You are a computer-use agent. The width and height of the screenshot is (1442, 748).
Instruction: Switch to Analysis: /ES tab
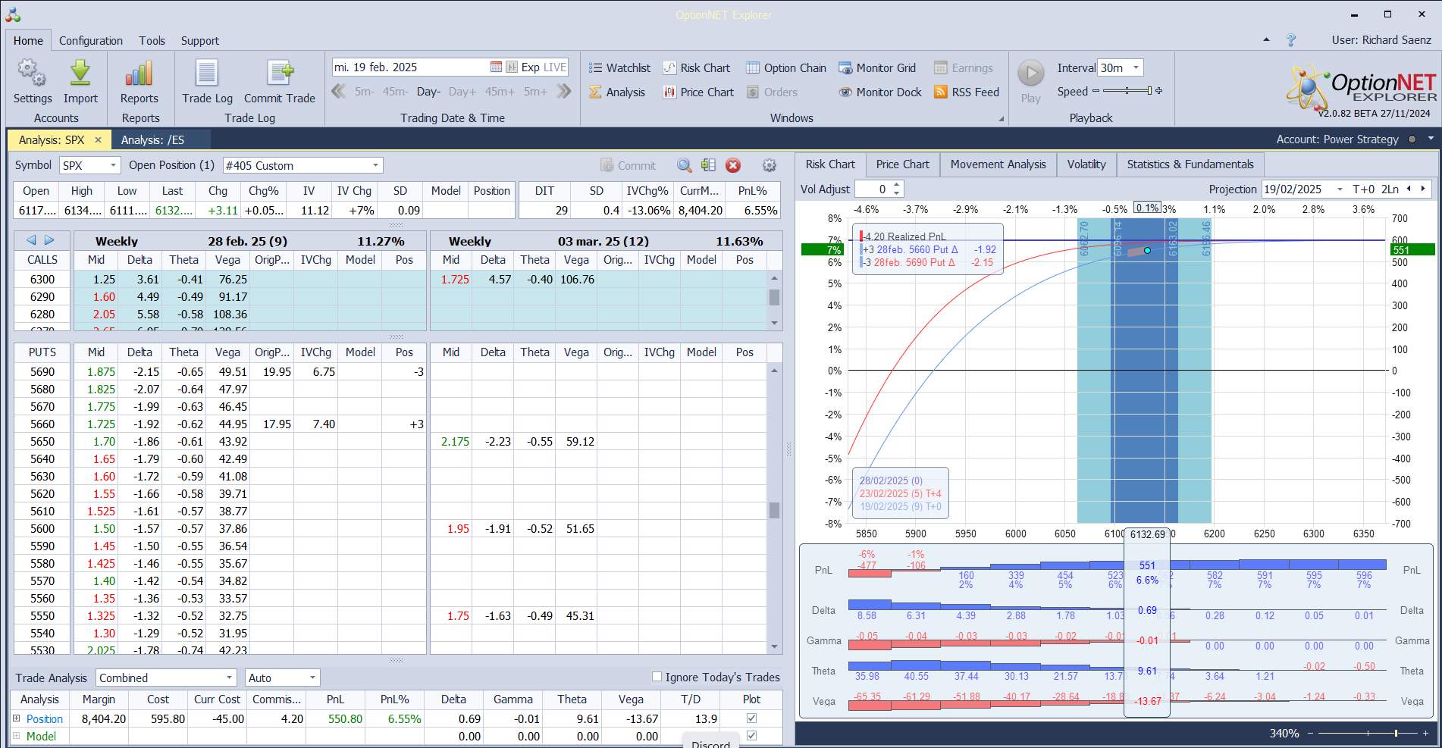[x=152, y=140]
